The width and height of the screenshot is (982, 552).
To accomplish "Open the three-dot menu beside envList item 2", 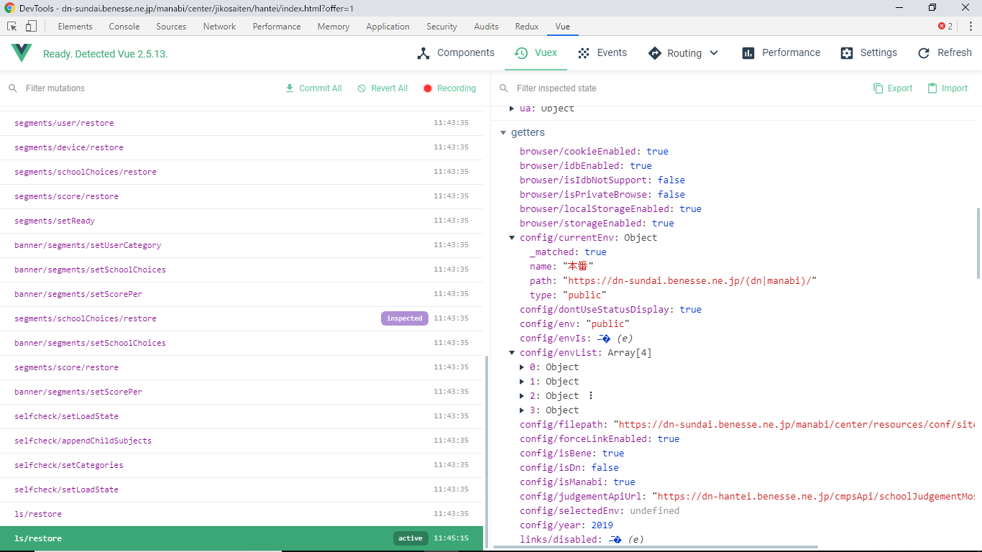I will (x=591, y=396).
